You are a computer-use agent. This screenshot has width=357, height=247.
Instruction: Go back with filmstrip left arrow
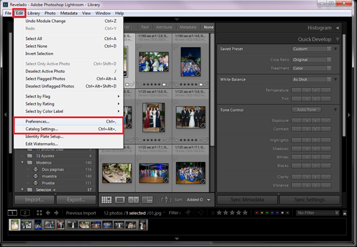(48, 213)
